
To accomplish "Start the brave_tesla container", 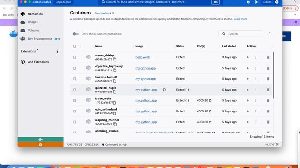I will point(248,100).
